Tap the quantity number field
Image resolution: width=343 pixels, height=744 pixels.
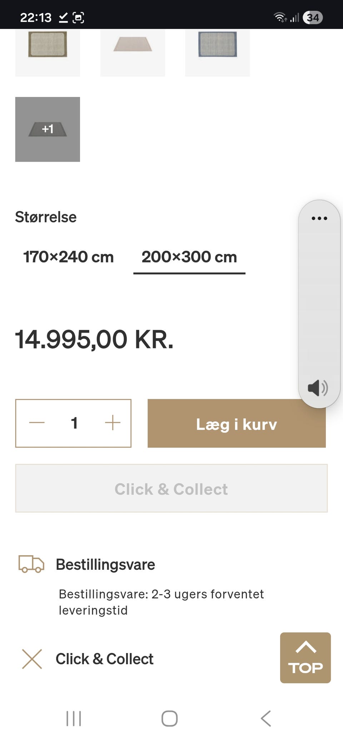(74, 423)
